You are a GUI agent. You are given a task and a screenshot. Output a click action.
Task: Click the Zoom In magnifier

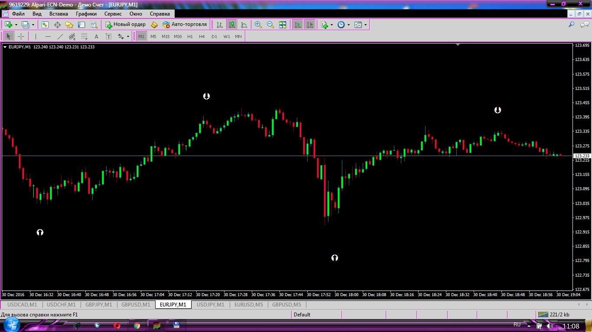pyautogui.click(x=258, y=25)
